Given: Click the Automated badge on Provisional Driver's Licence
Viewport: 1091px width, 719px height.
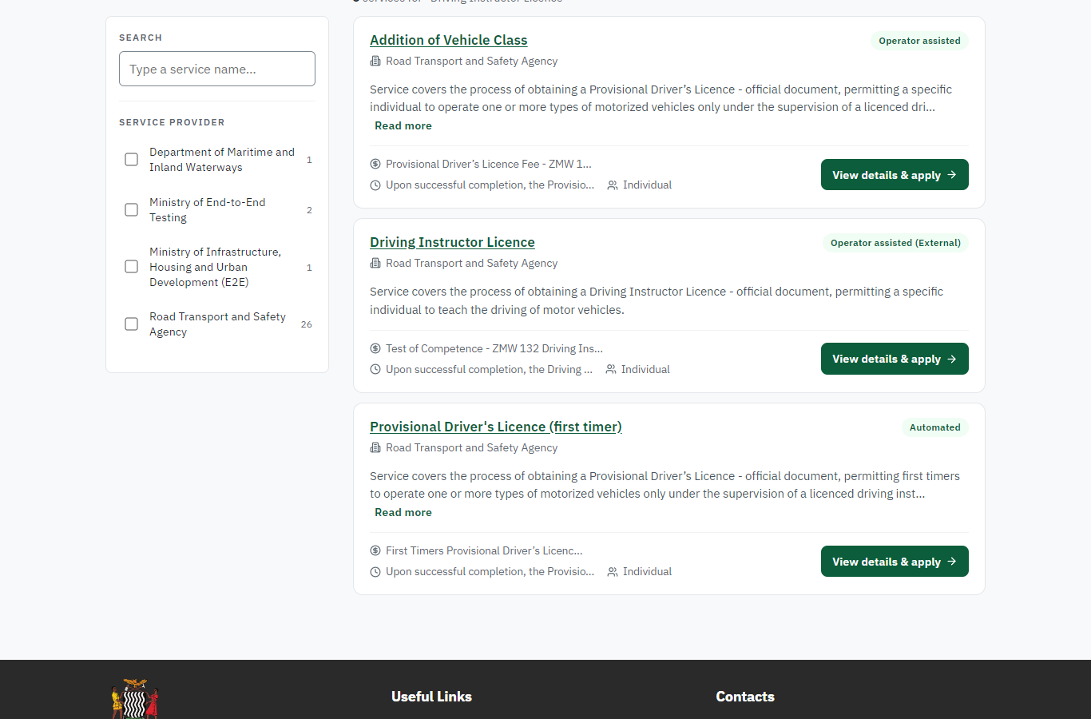Looking at the screenshot, I should click(935, 427).
